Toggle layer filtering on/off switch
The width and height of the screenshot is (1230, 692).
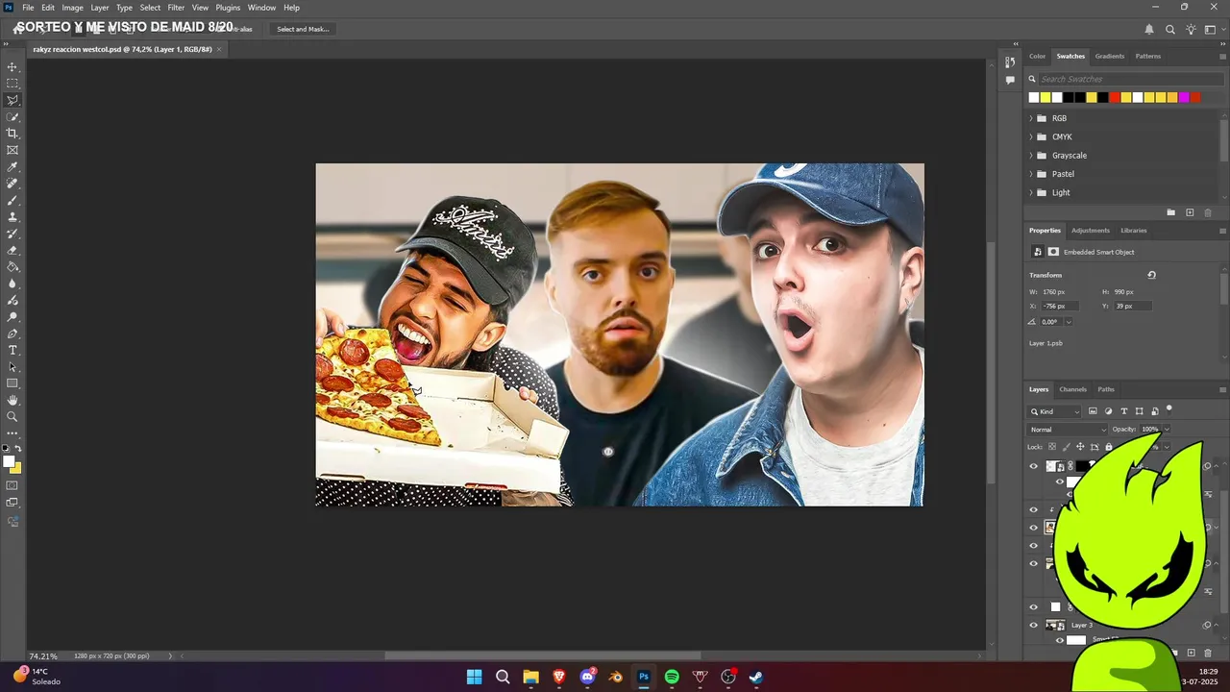(1169, 409)
